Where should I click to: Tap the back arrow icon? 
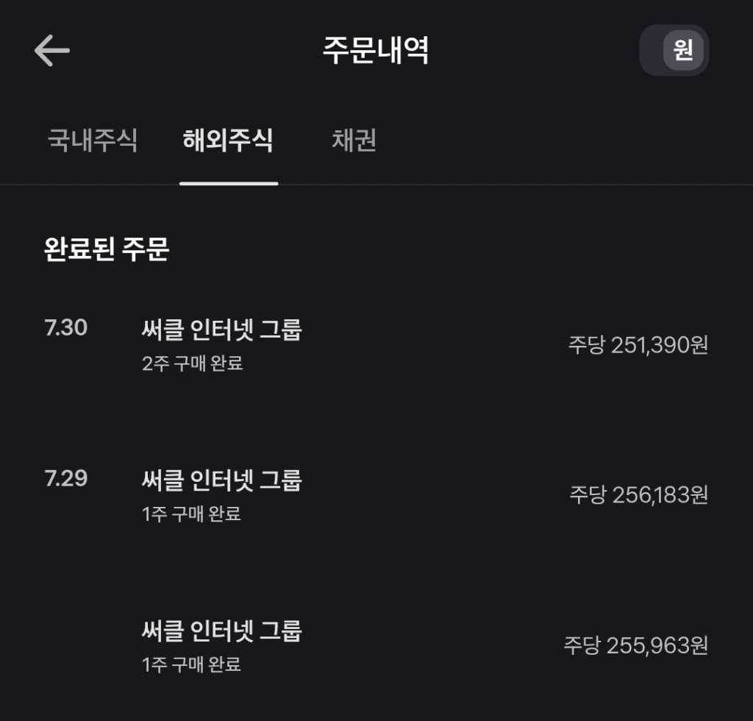(51, 51)
